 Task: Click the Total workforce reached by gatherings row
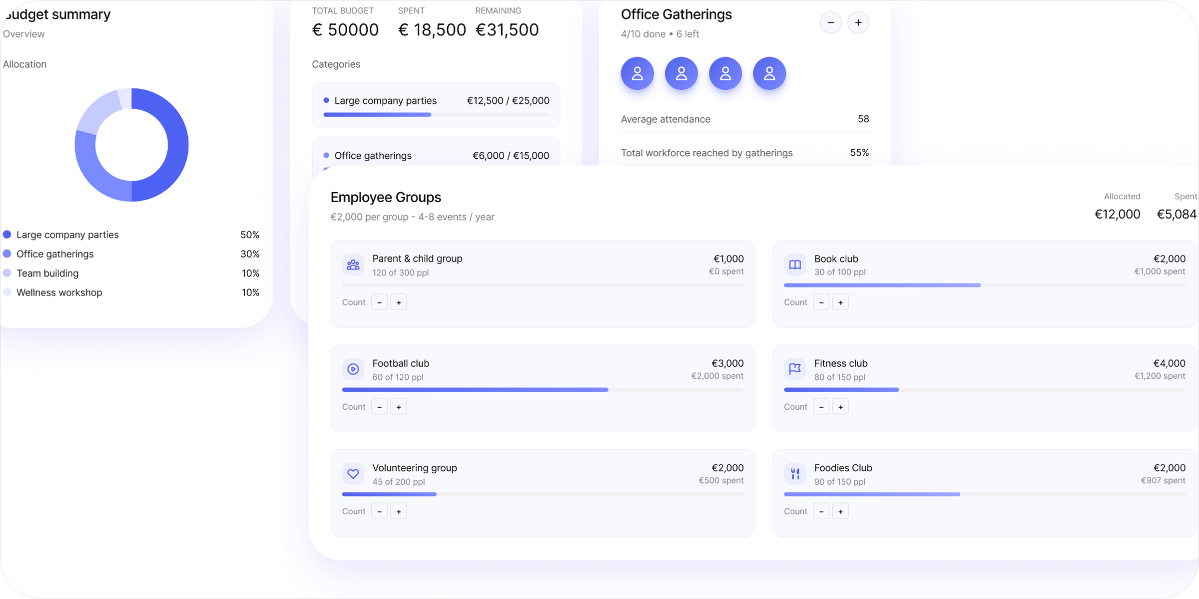coord(745,153)
